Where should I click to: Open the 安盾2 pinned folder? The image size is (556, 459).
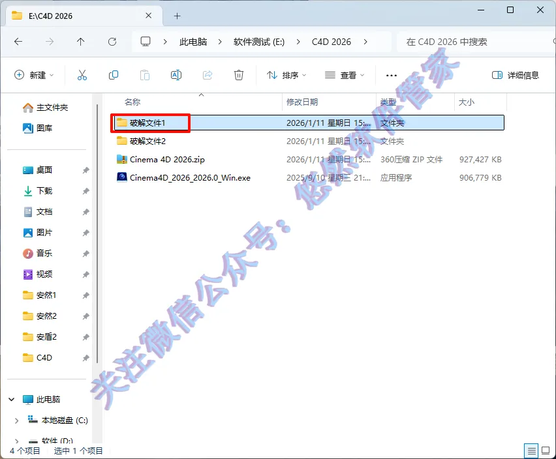39,337
